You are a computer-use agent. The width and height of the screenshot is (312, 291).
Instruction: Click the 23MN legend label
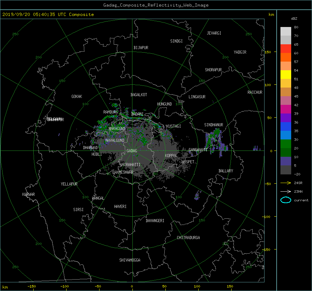coord(298,191)
